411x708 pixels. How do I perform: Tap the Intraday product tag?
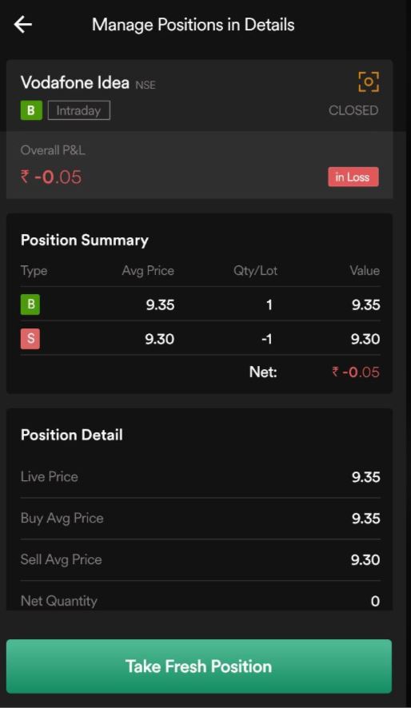click(x=78, y=110)
